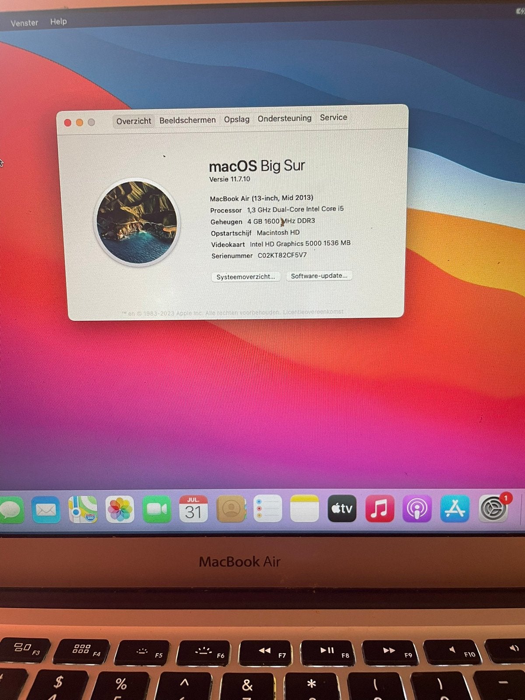Open the Photos app in the Dock
This screenshot has width=525, height=700.
pyautogui.click(x=120, y=509)
